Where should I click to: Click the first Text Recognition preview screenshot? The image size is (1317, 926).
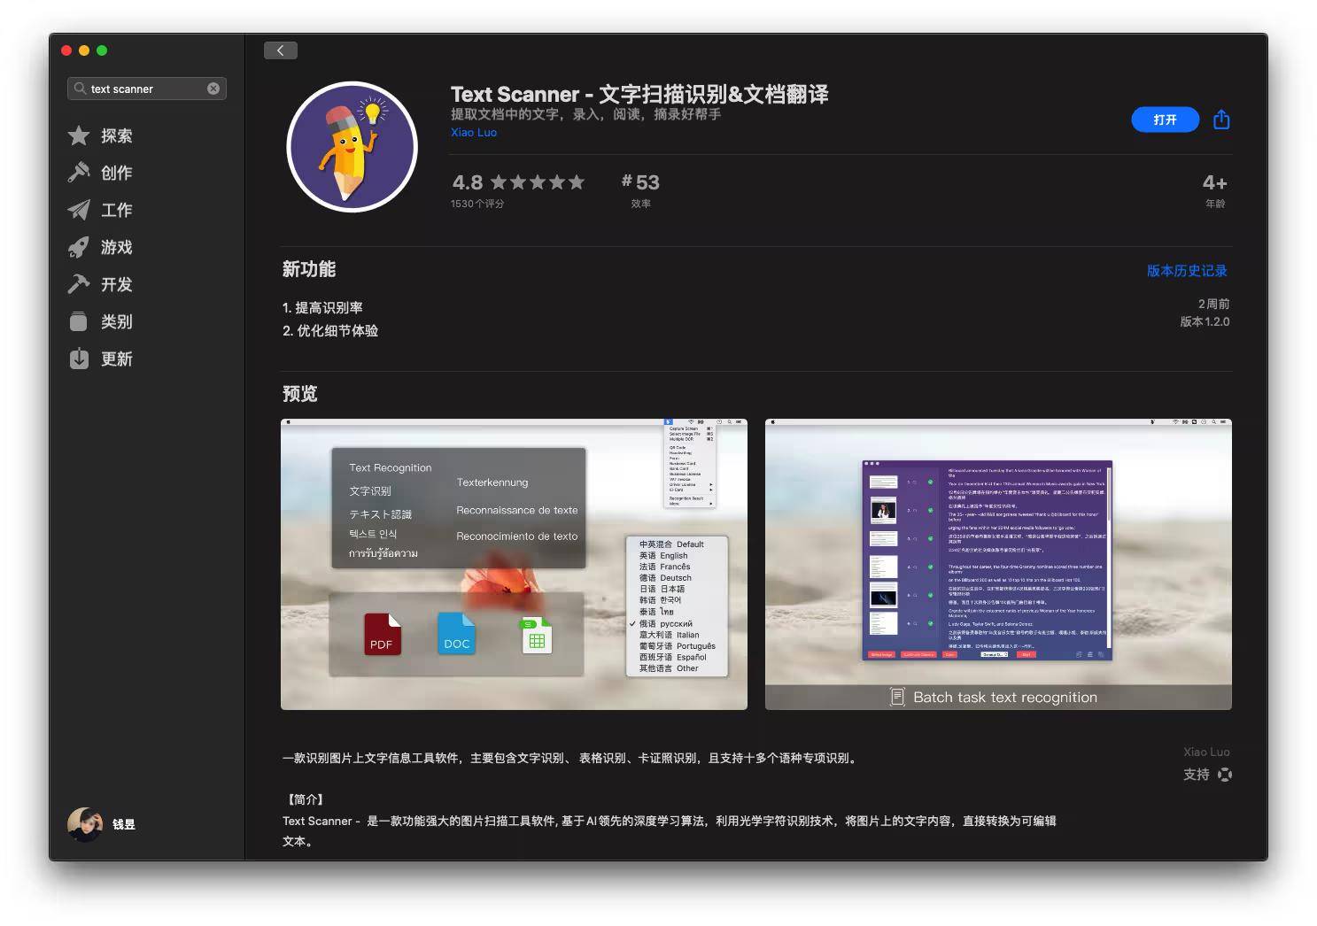pos(514,564)
